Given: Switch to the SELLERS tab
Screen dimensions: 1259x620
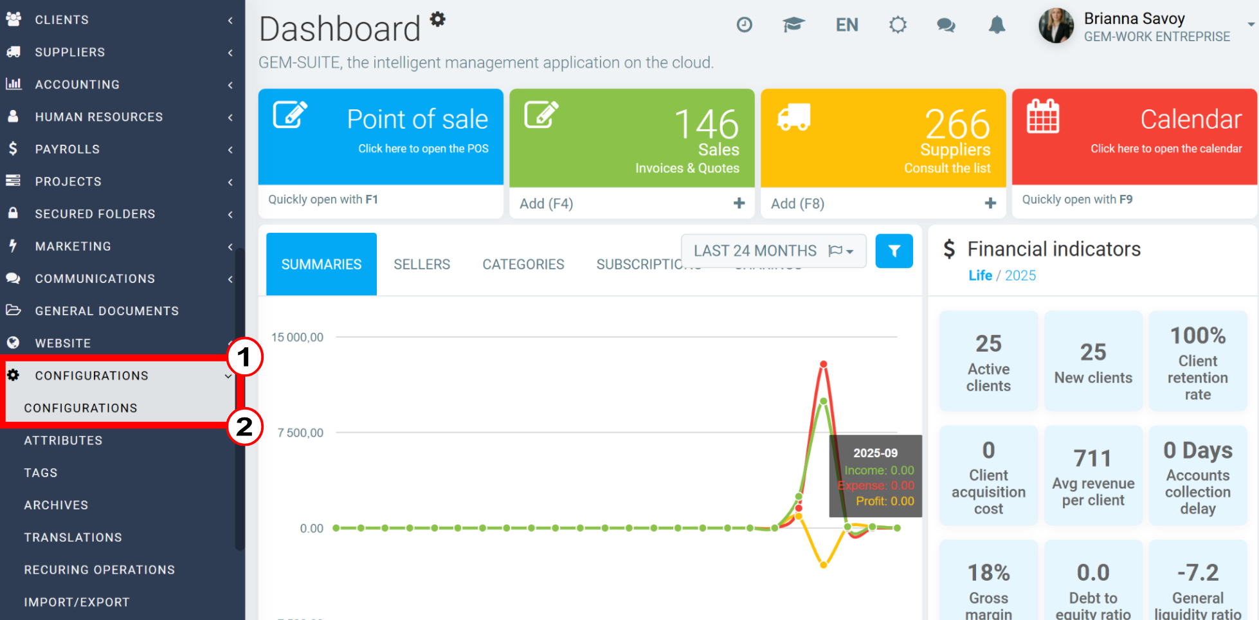Looking at the screenshot, I should (x=422, y=264).
